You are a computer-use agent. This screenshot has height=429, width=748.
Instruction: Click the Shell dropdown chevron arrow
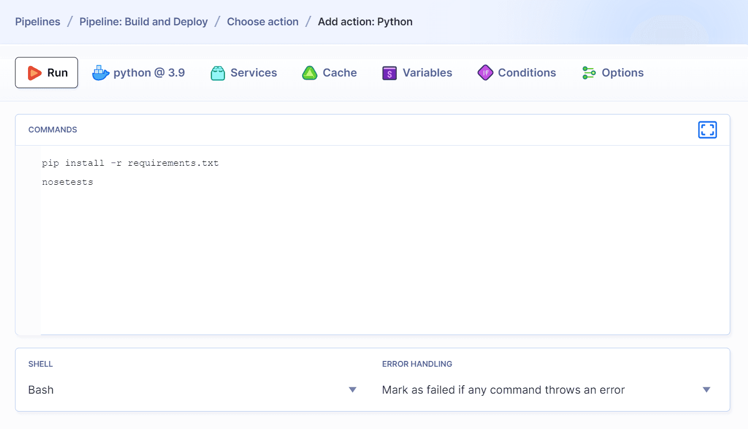click(352, 389)
